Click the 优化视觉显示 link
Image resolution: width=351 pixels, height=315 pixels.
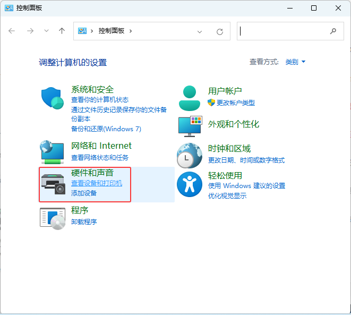click(227, 195)
